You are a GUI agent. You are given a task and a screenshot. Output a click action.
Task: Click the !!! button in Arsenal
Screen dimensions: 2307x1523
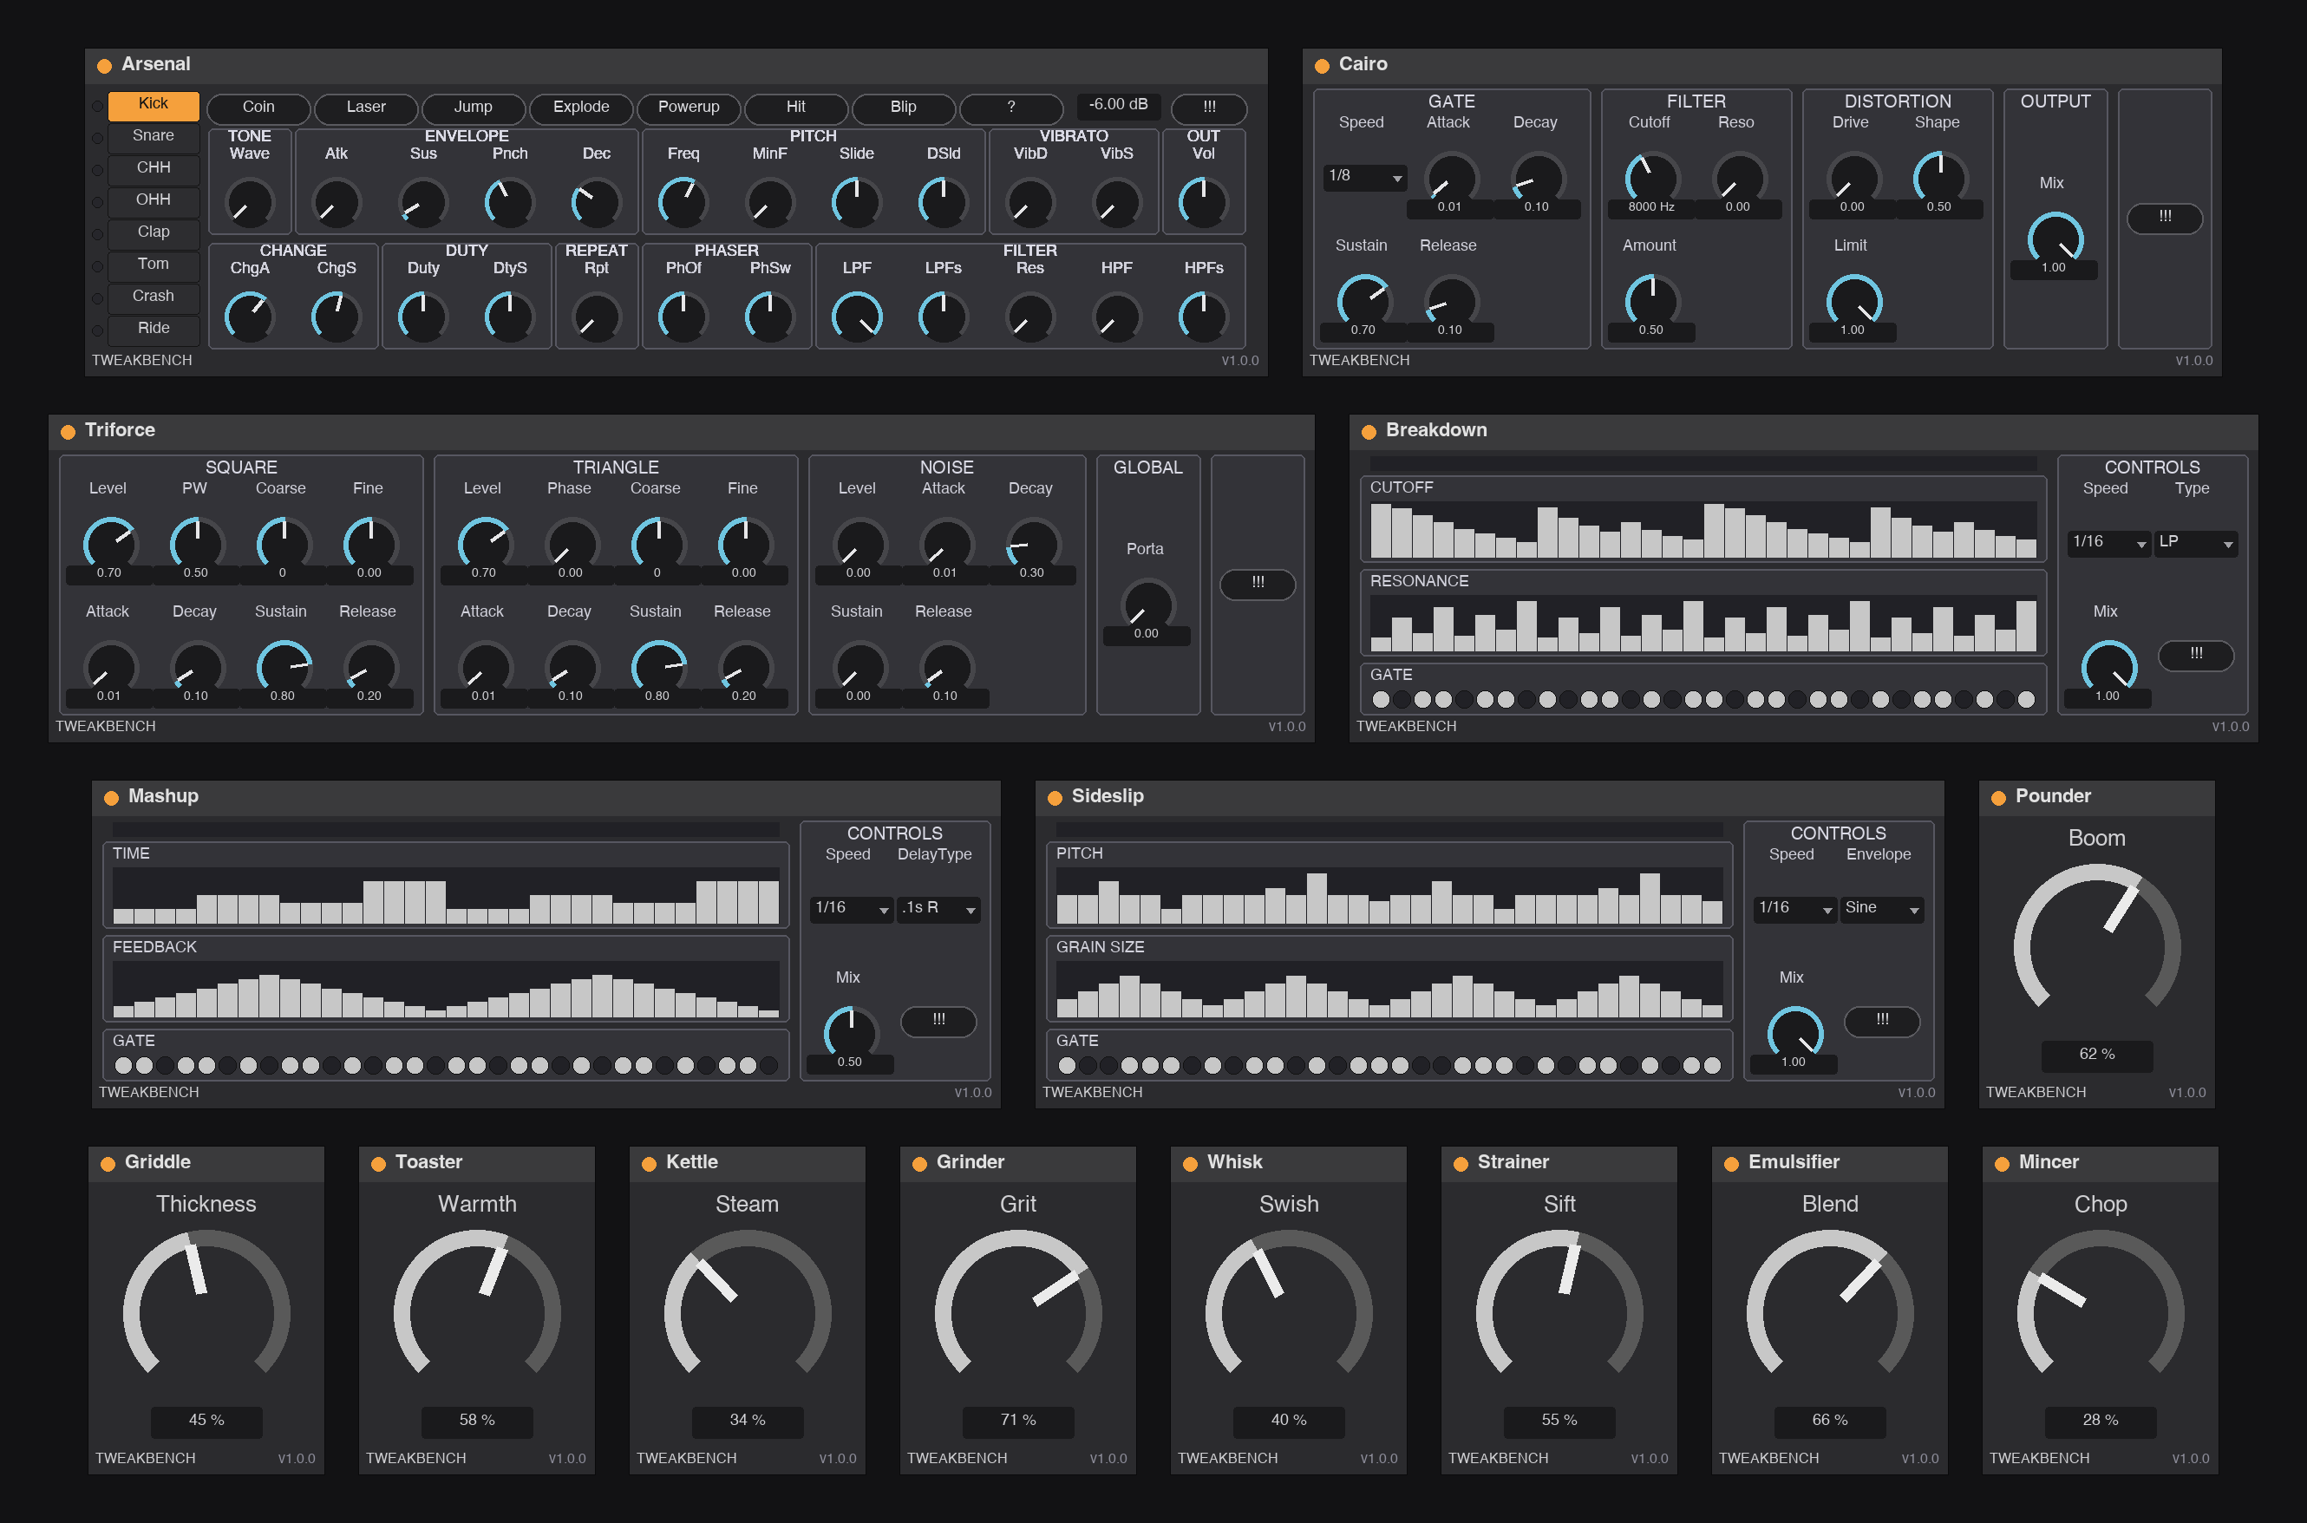point(1209,108)
